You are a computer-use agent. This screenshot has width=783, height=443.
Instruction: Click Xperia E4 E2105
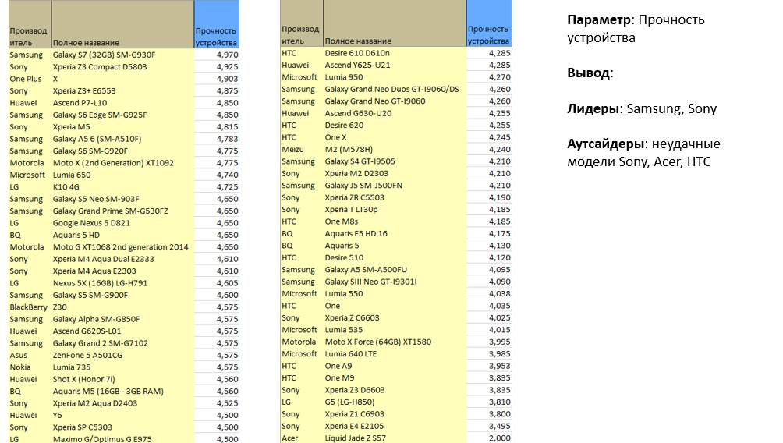(354, 426)
